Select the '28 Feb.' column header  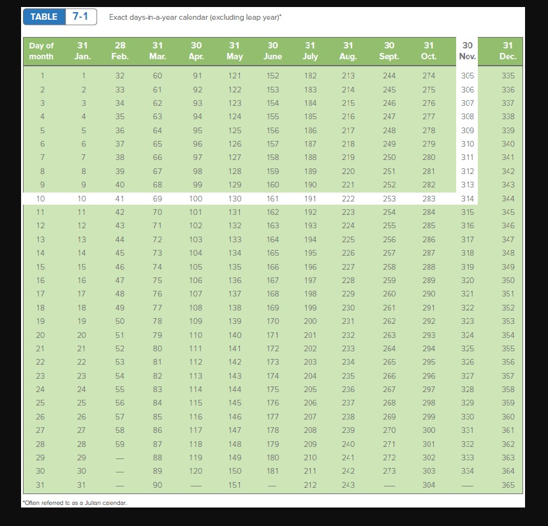tap(120, 50)
